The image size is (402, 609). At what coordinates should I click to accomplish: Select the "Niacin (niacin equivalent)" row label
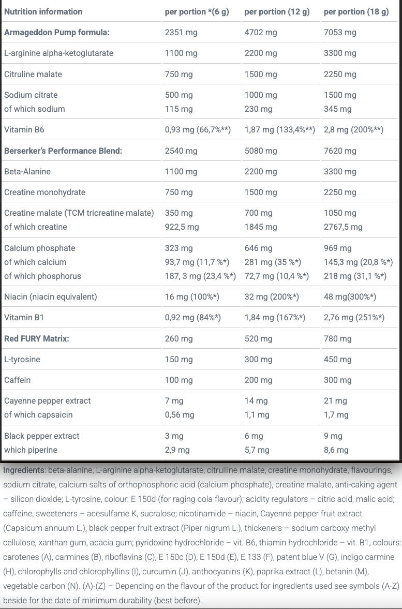(x=51, y=296)
